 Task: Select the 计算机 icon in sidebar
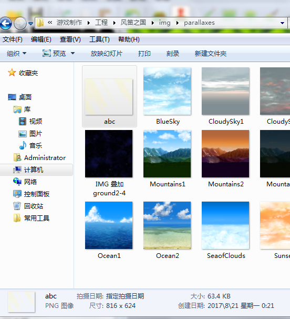pos(17,170)
